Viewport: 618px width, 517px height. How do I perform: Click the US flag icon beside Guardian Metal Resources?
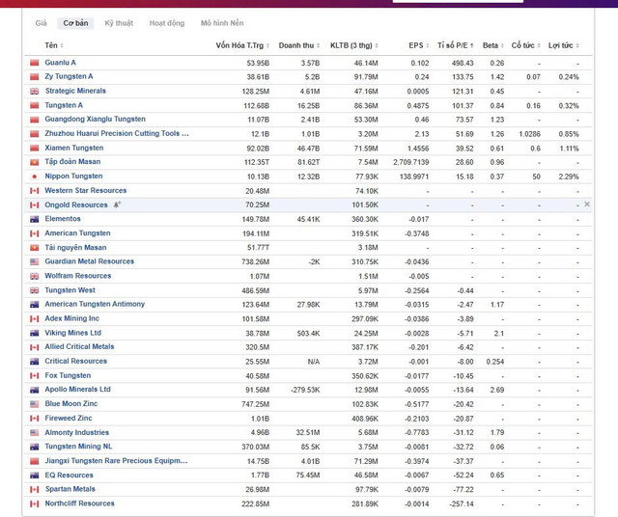(x=35, y=261)
